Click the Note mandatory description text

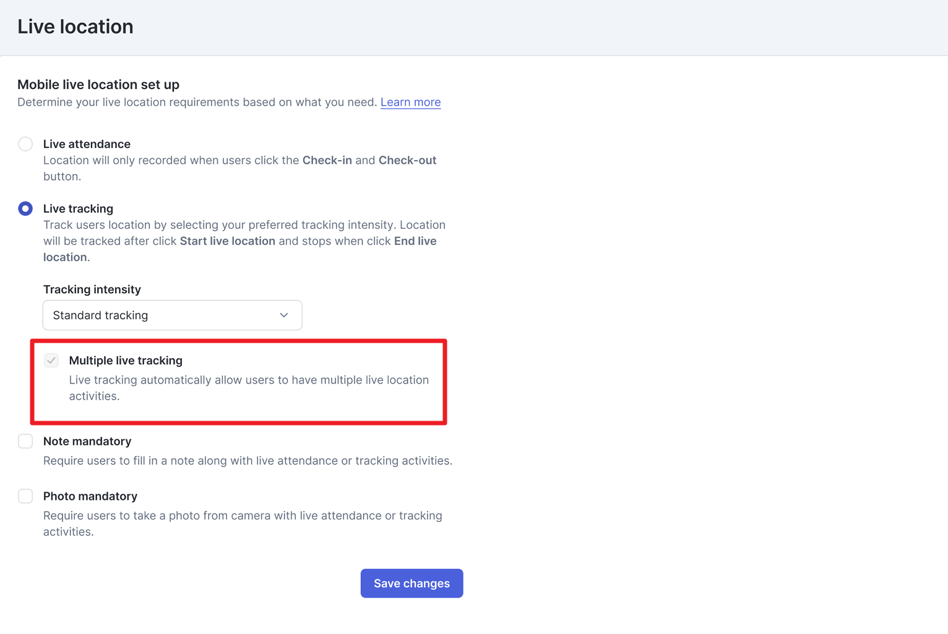pos(248,461)
